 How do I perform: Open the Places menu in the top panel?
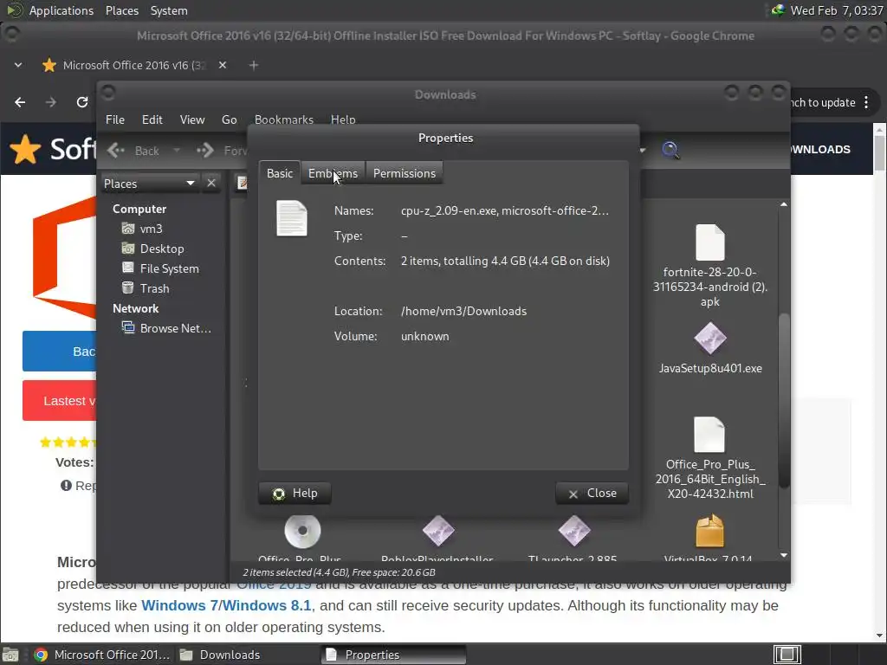tap(121, 10)
